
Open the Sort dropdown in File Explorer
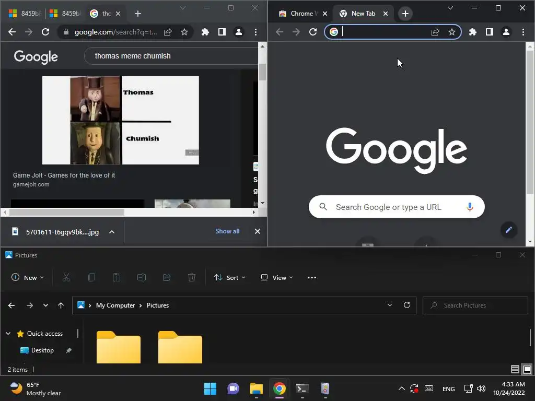[x=230, y=278]
